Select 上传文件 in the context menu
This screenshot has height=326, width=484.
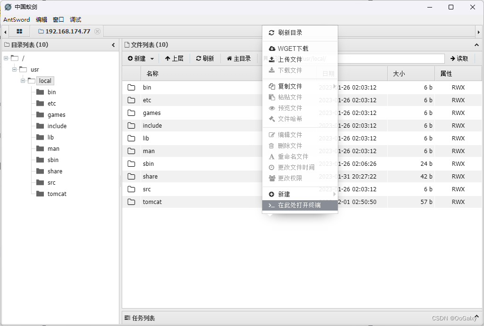[300, 59]
